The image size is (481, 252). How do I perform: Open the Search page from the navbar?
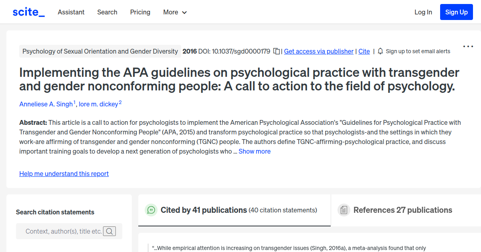coord(107,12)
